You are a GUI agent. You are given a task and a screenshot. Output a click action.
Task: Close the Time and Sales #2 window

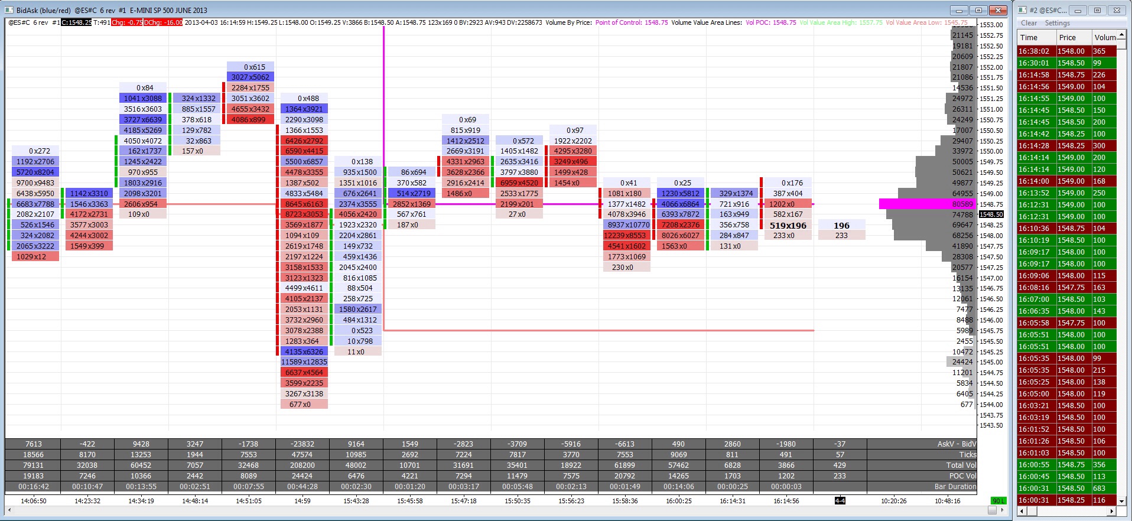coord(1117,10)
